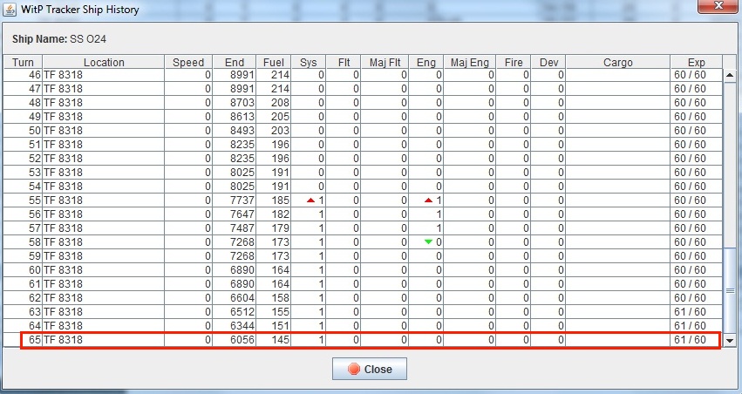Click End value 6344 on turn 64

242,326
